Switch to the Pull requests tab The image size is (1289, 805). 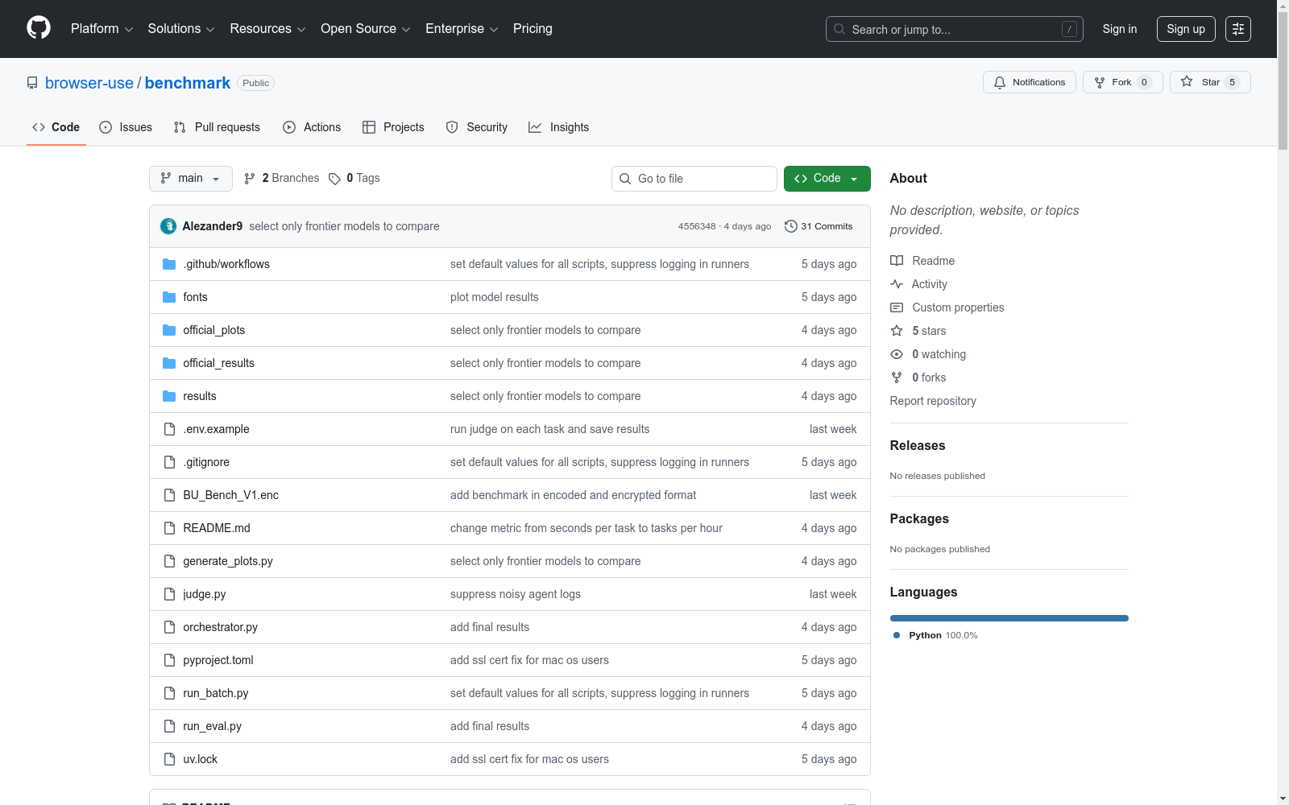[217, 127]
